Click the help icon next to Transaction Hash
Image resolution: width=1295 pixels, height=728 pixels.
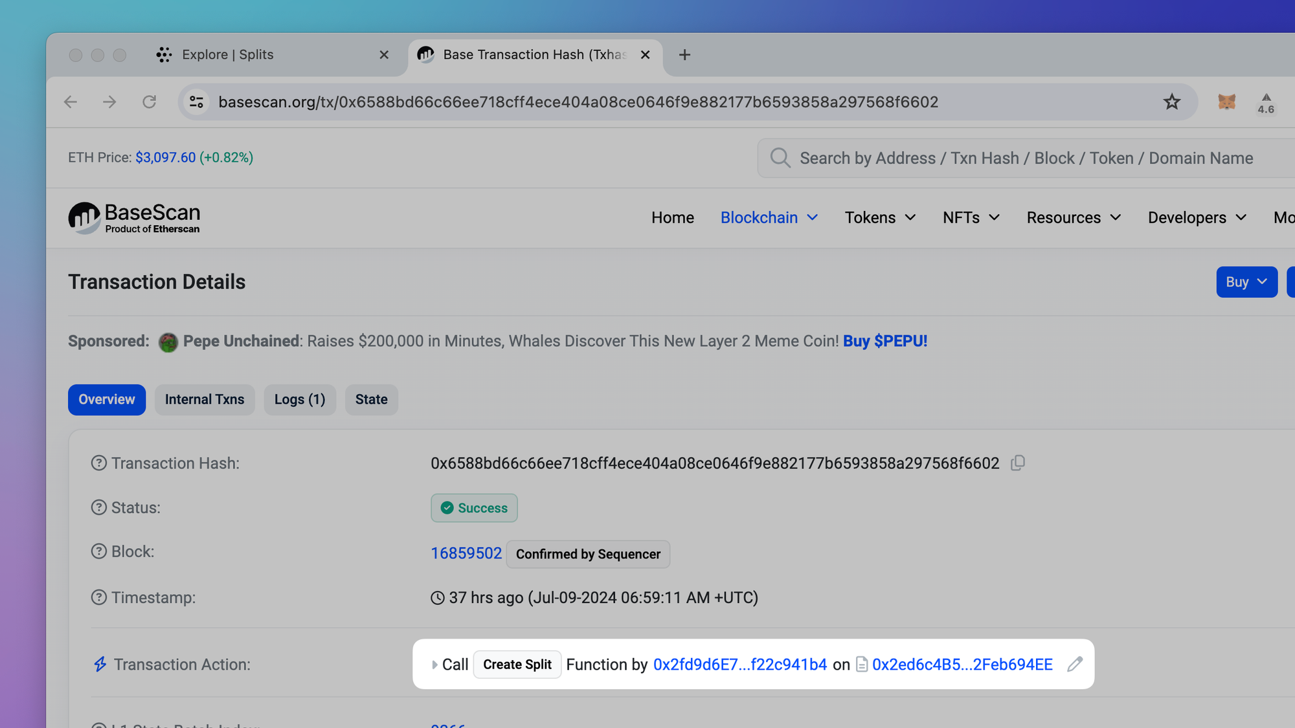[x=98, y=463]
